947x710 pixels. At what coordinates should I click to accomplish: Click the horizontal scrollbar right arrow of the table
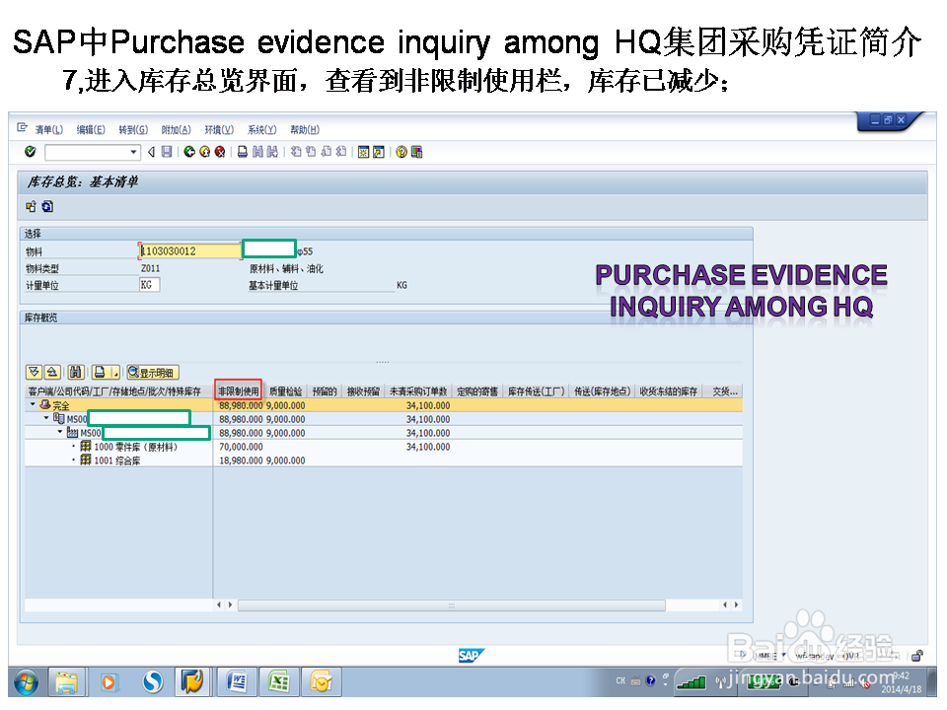pyautogui.click(x=735, y=605)
